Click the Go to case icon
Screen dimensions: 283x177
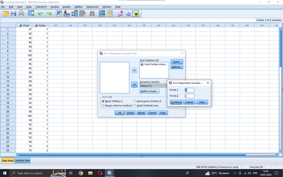coord(58,13)
